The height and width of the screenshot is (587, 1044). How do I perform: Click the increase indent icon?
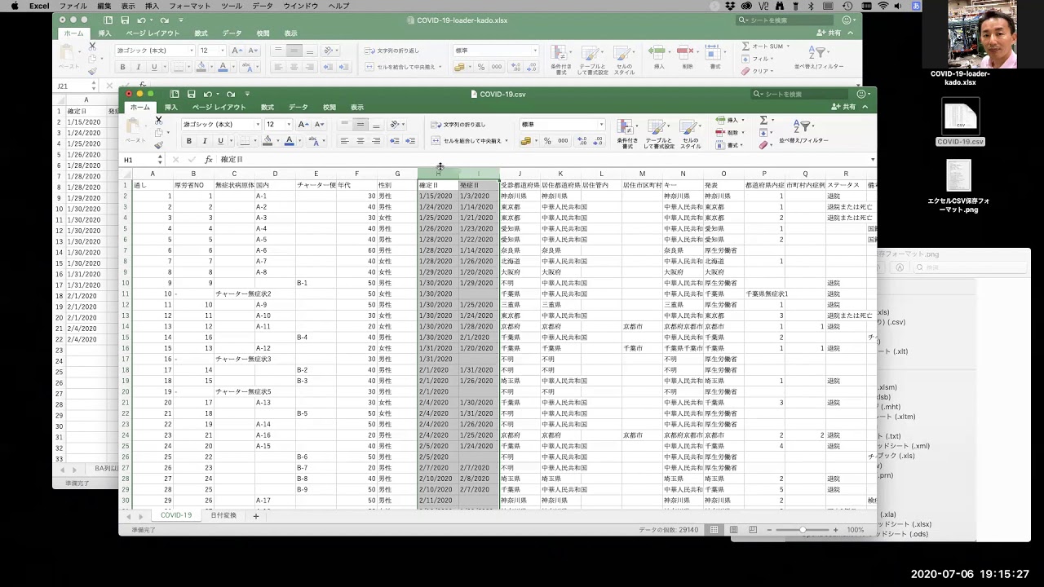[x=410, y=141]
